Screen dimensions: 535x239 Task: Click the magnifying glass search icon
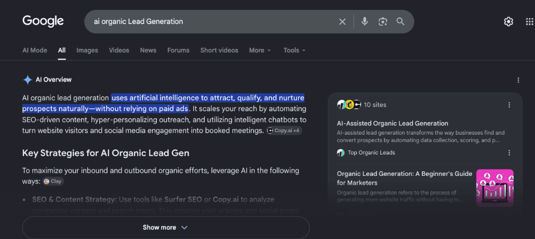click(x=400, y=21)
